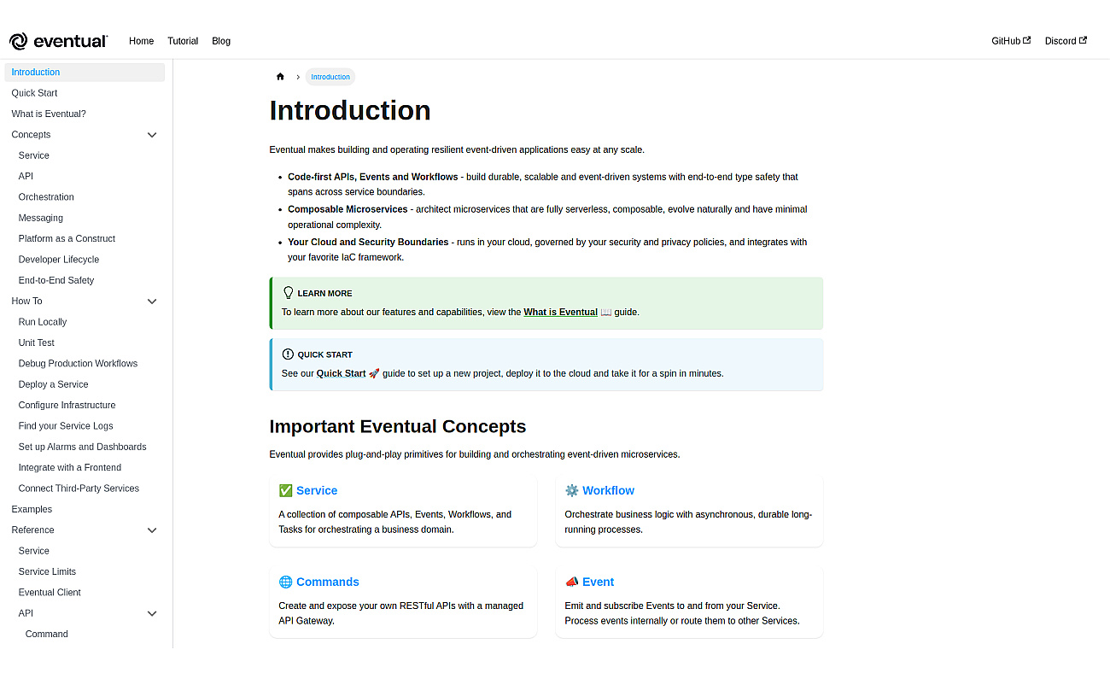The image size is (1110, 673).
Task: Open GitHub external link in navbar
Action: coord(1011,41)
